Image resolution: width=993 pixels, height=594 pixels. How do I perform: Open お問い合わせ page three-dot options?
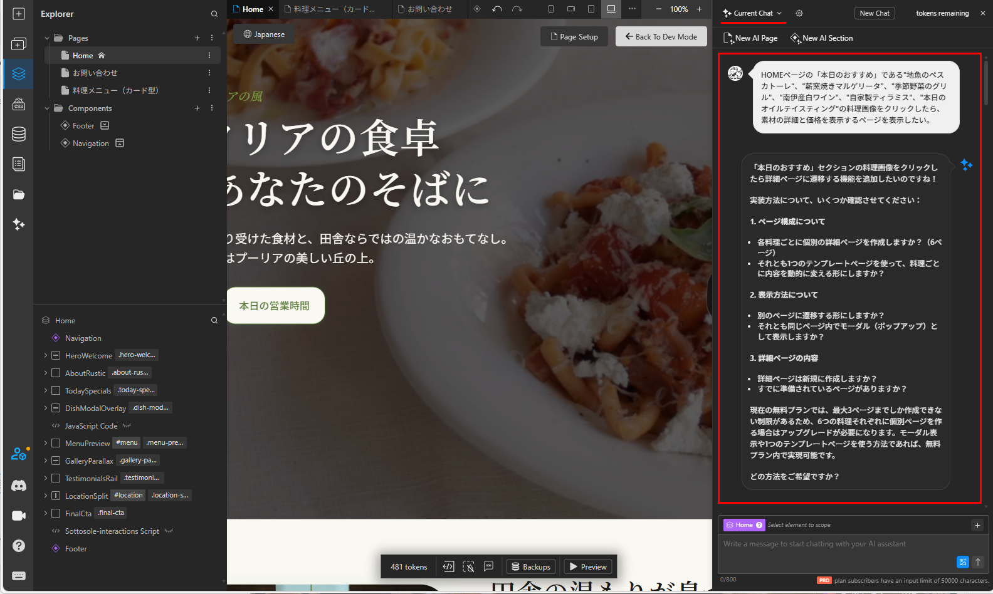[209, 73]
